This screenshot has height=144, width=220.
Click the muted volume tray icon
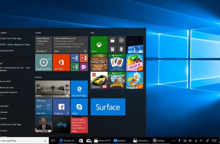coord(201,140)
